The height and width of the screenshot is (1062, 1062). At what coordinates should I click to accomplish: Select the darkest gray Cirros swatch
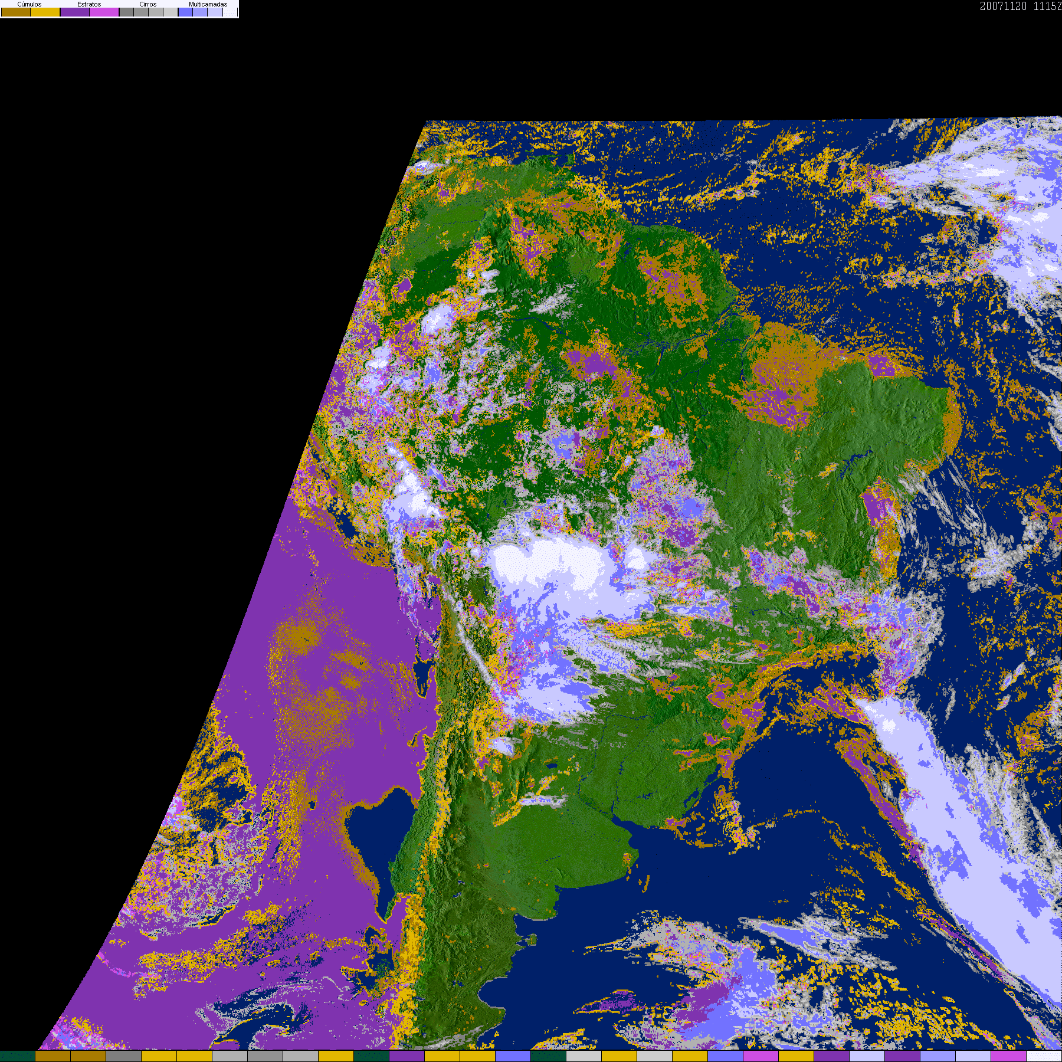click(126, 12)
